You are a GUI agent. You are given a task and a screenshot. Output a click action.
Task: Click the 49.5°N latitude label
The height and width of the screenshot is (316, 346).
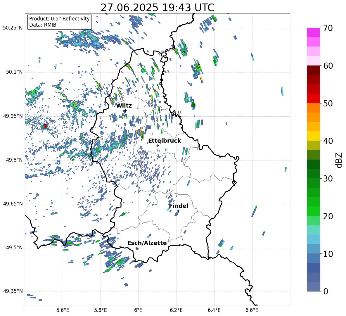(x=14, y=248)
